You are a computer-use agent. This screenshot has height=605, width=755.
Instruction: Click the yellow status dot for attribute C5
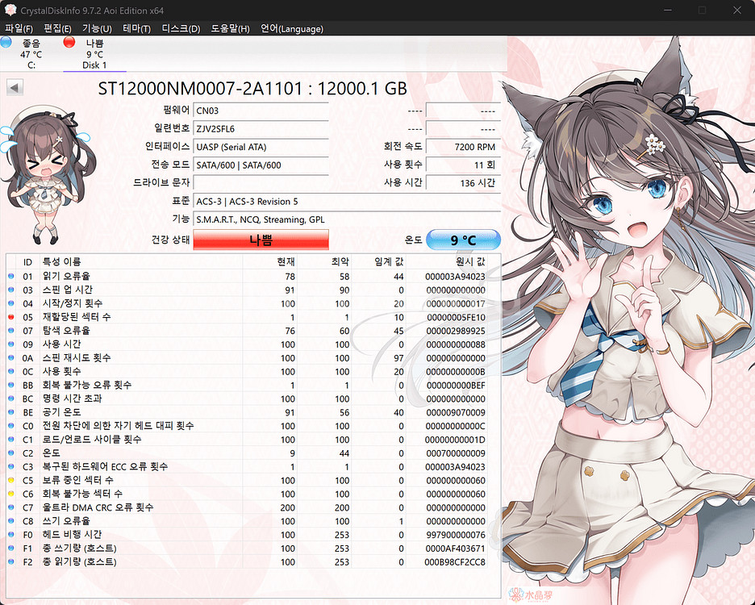[x=11, y=480]
